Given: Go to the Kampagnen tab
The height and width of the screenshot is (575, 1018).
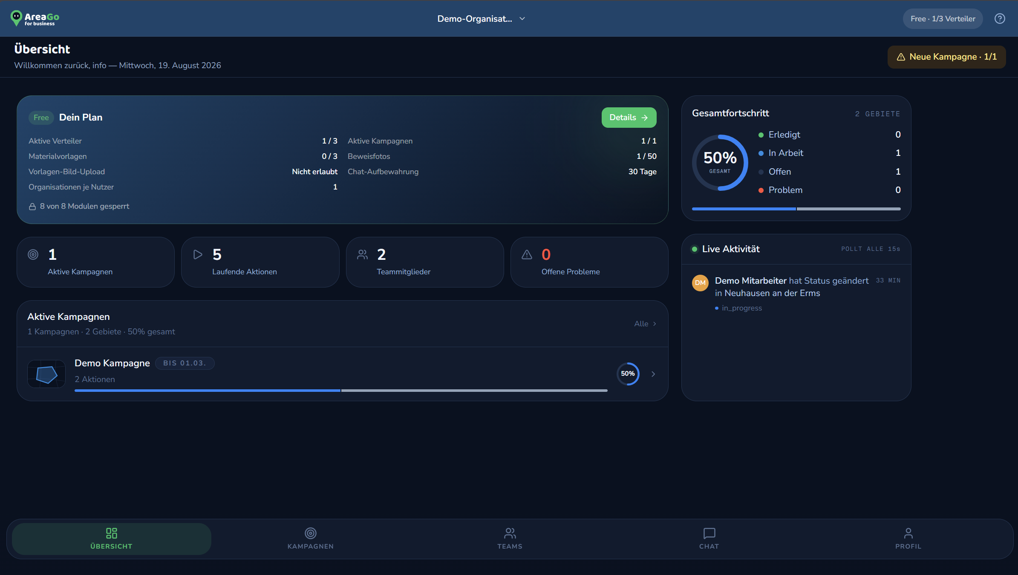Looking at the screenshot, I should click(x=311, y=539).
